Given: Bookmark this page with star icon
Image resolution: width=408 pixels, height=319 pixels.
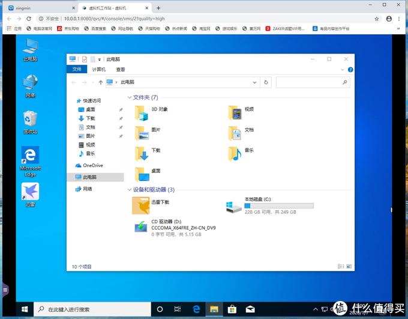Looking at the screenshot, I should pyautogui.click(x=377, y=19).
